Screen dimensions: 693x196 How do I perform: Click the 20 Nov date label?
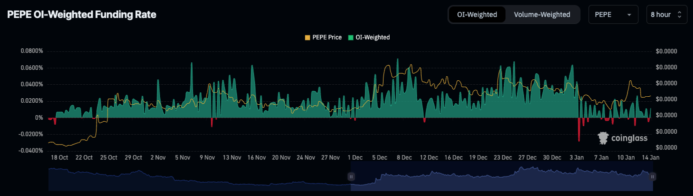click(x=281, y=158)
